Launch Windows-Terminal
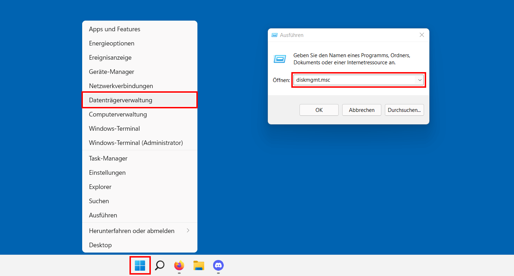 point(140,129)
